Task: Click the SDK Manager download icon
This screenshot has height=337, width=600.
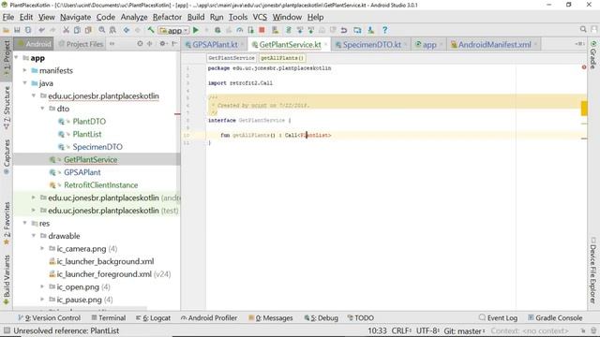Action: click(x=370, y=30)
